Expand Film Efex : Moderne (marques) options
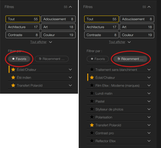161x148 pixels. (x=149, y=85)
